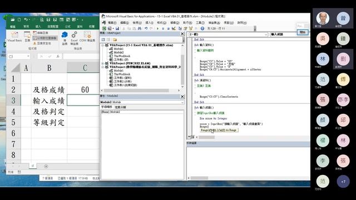Click the Reset stop icon in VBA toolbar
Image resolution: width=356 pixels, height=200 pixels.
[168, 28]
